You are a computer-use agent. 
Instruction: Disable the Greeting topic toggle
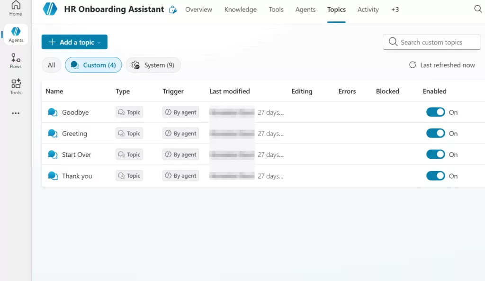[x=436, y=133]
